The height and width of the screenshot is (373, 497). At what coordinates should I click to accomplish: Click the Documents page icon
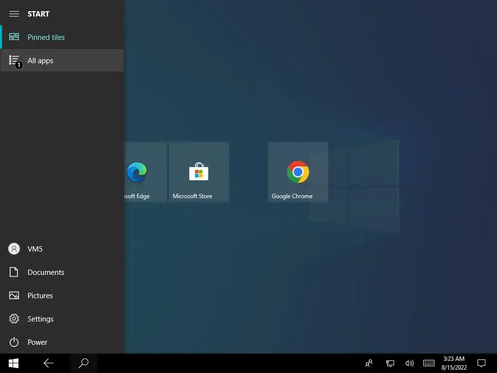click(14, 272)
